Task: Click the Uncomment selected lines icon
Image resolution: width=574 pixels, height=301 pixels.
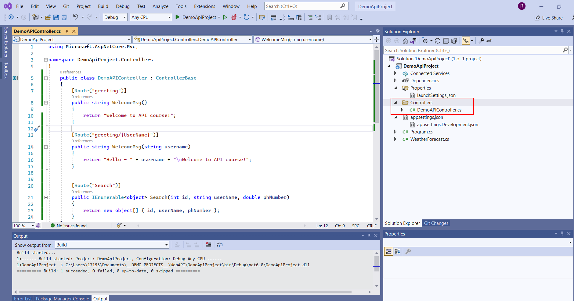Action: [318, 17]
